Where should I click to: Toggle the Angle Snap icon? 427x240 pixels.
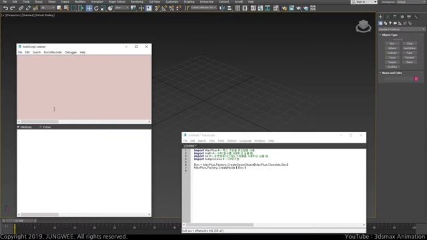coord(164,8)
